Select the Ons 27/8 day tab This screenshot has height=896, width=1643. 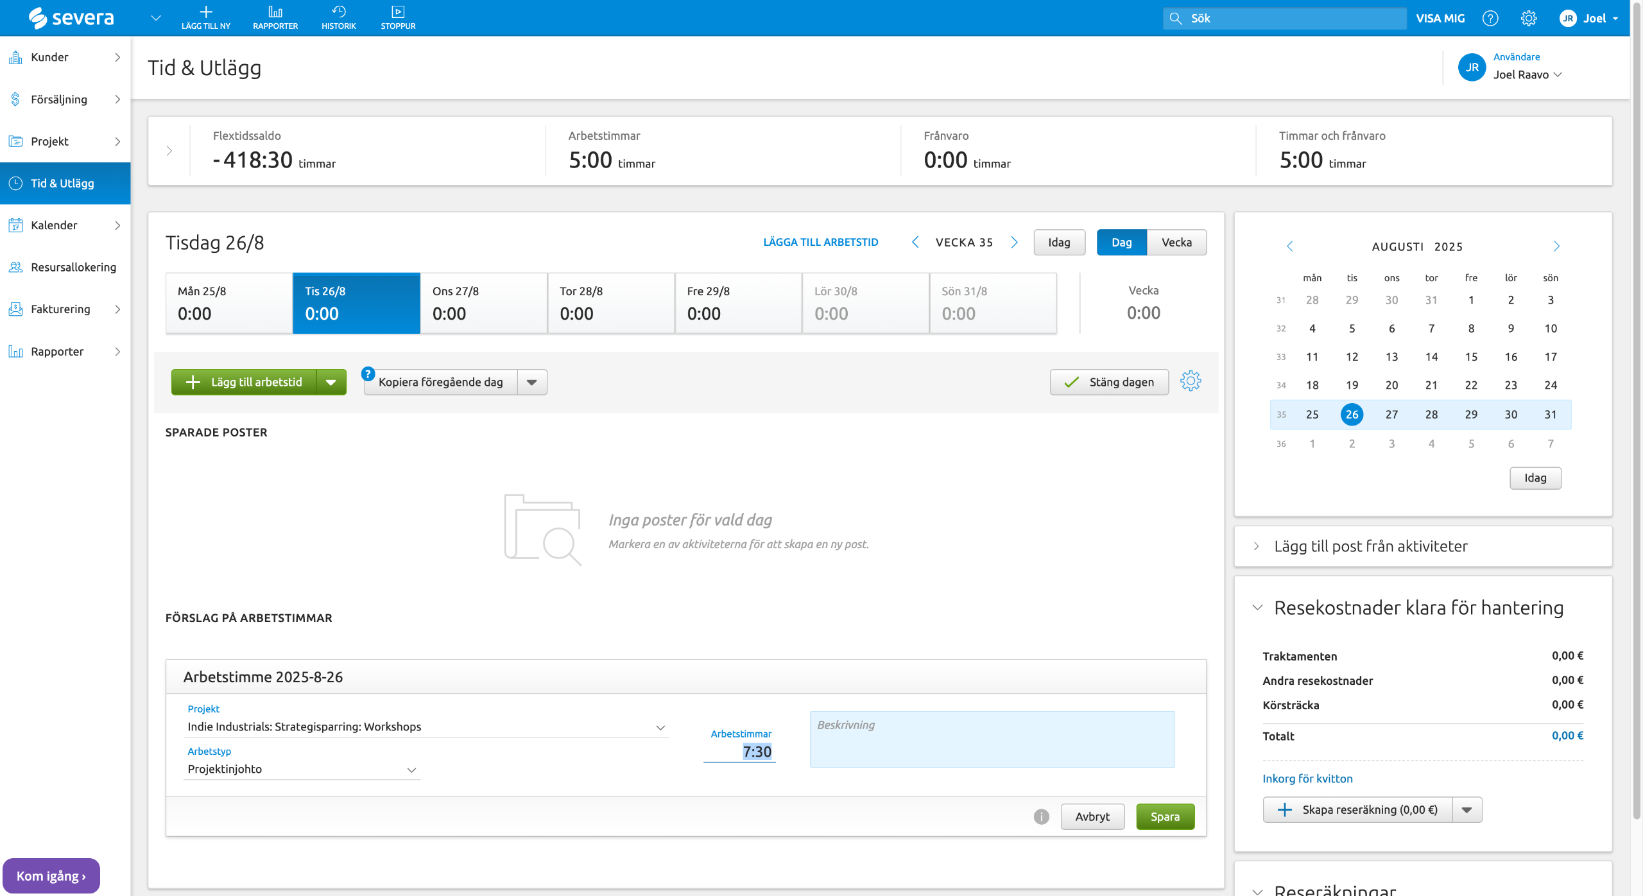pos(483,303)
